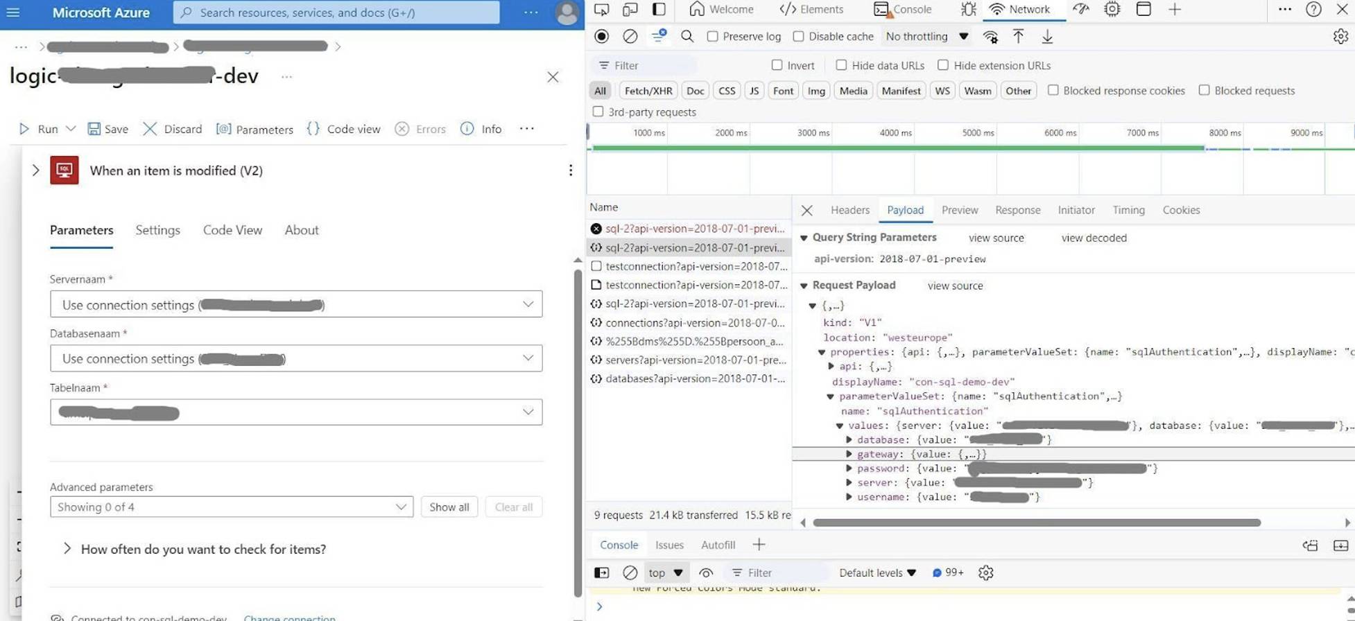The height and width of the screenshot is (621, 1355).
Task: Clear the network log
Action: (630, 36)
